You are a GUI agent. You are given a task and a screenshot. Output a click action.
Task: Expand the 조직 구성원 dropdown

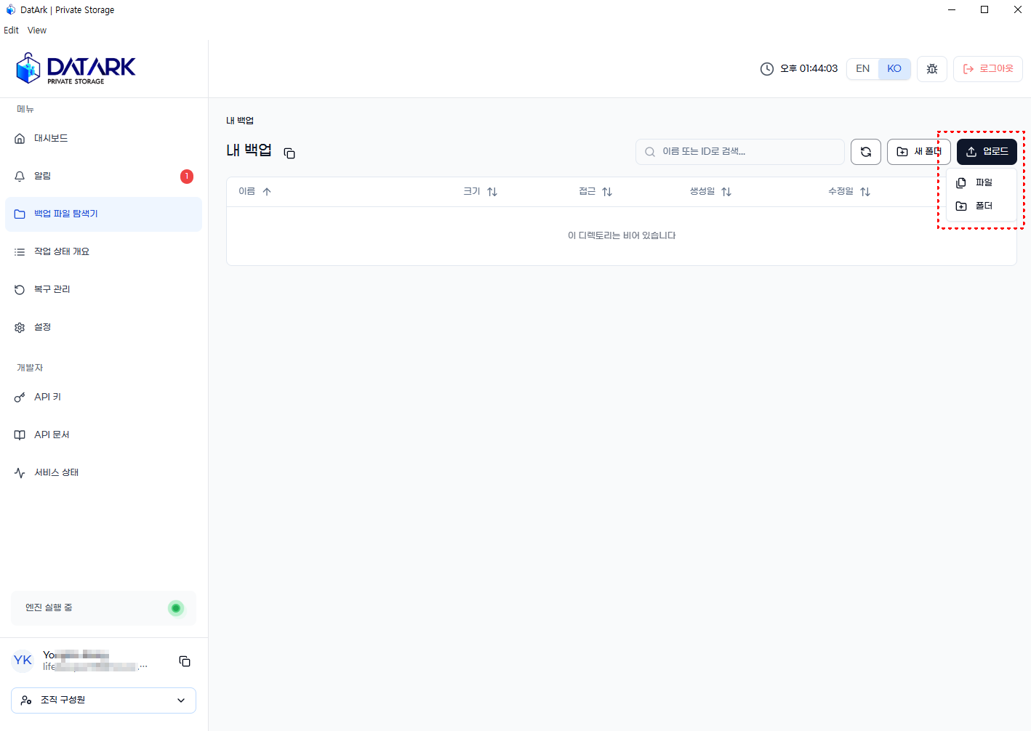point(103,700)
